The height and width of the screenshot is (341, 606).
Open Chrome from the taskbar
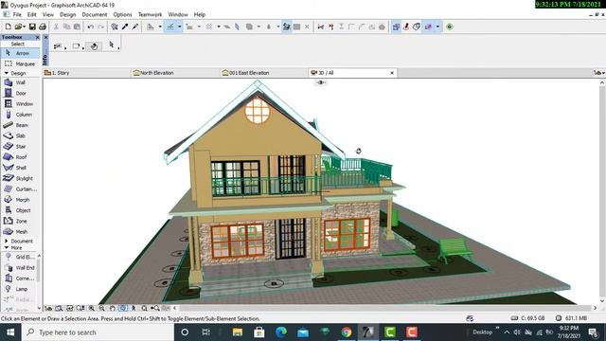coord(347,332)
